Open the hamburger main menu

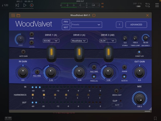tap(157, 5)
